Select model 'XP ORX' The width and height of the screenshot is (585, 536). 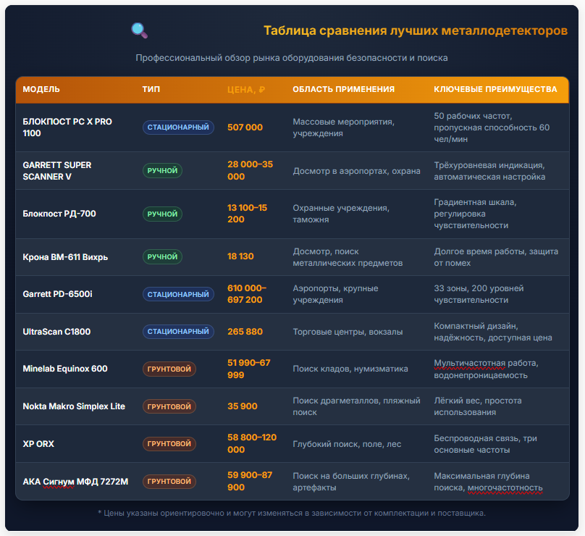tap(38, 444)
